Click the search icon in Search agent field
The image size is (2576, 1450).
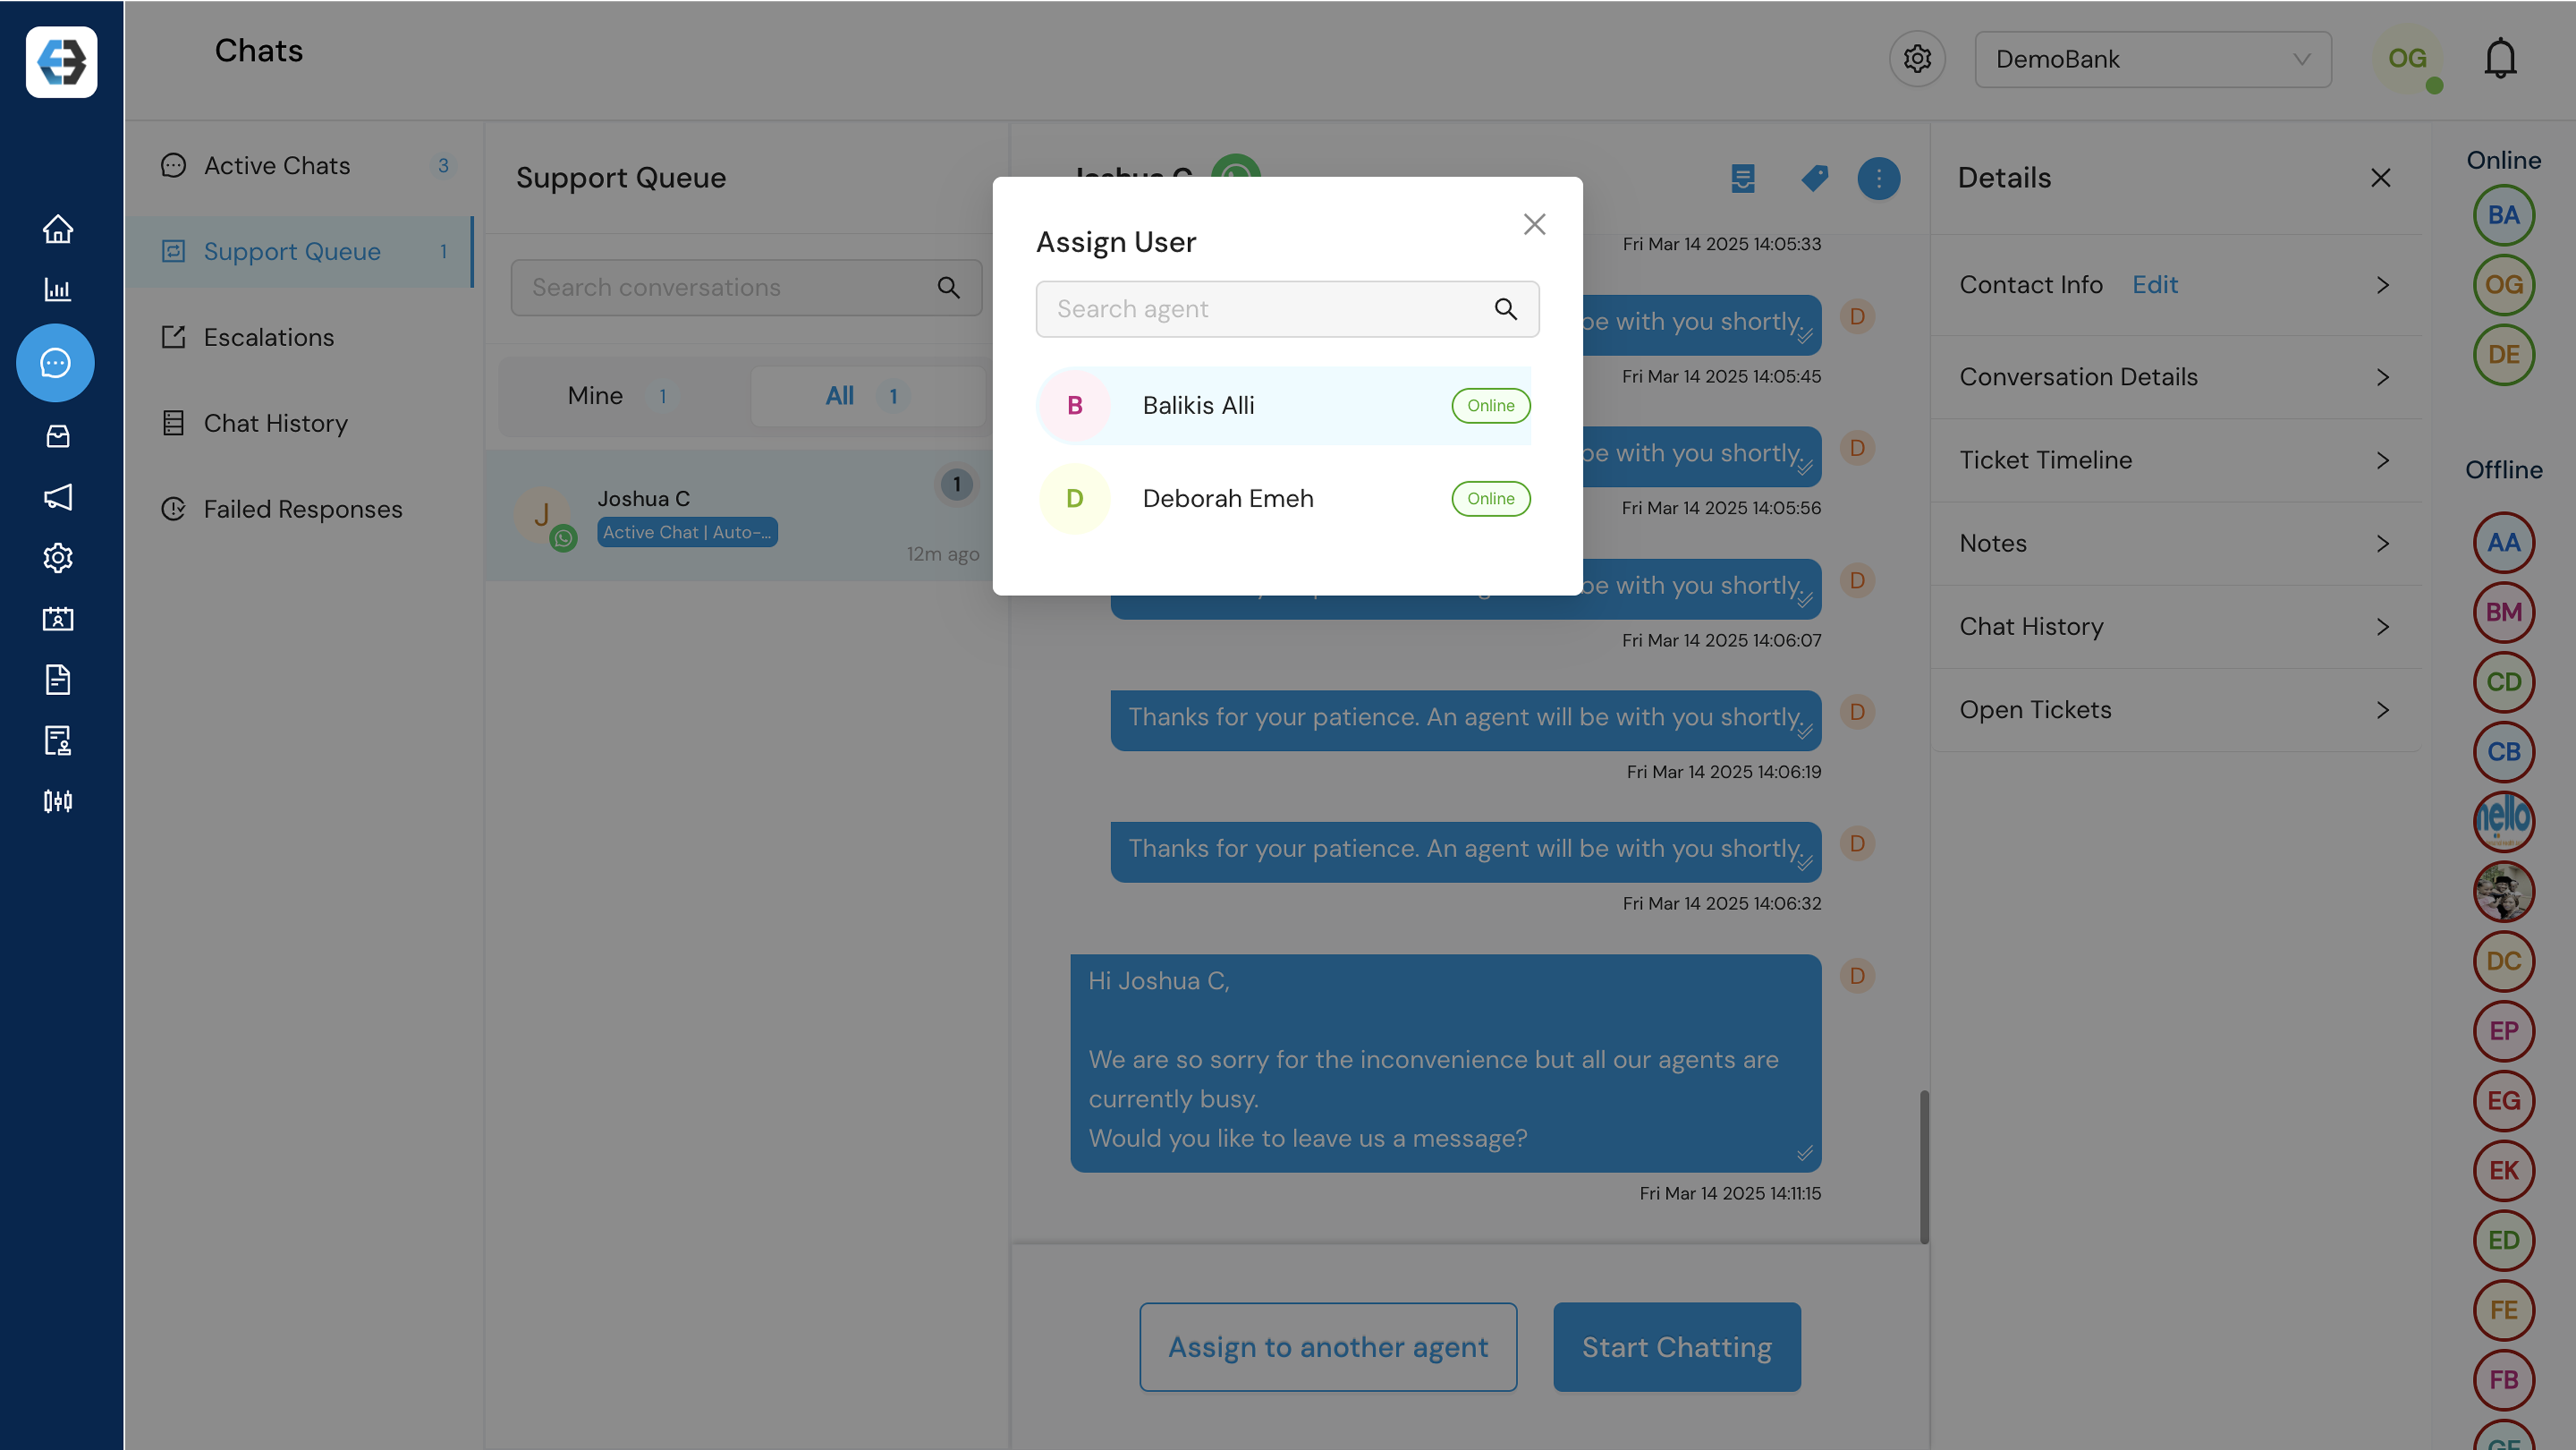(x=1506, y=309)
